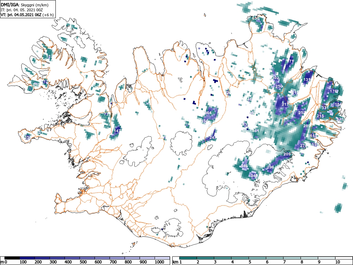Click the 'DMI/IGA: Skyggni (m/km)' title text
This screenshot has height=265, width=353.
25,5
